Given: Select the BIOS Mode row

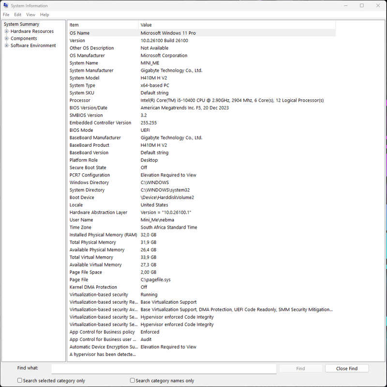Looking at the screenshot, I should [x=202, y=130].
